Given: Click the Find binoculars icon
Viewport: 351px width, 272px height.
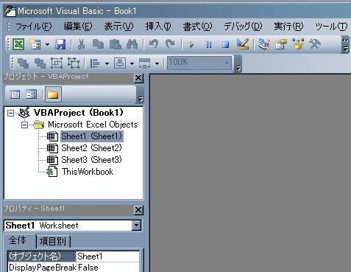Looking at the screenshot, I should click(132, 44).
